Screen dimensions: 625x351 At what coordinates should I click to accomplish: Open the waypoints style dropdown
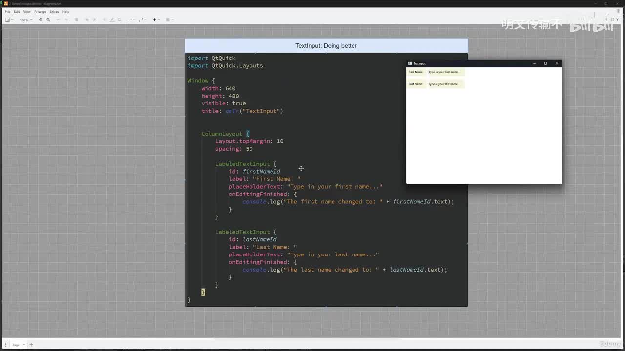coord(142,20)
